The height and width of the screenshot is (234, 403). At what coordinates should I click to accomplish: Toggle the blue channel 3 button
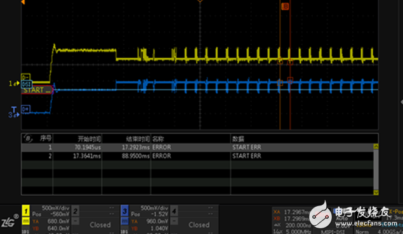(x=124, y=211)
